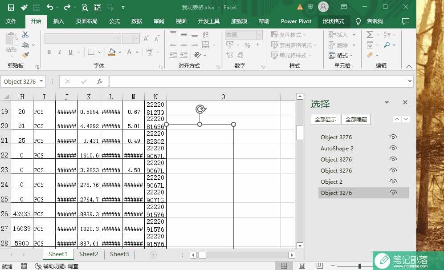The width and height of the screenshot is (444, 270).
Task: Open the font size dropdown
Action: pos(137,38)
